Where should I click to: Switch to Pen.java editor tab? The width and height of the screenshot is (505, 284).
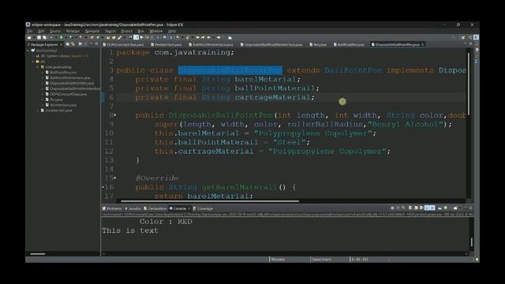(318, 45)
